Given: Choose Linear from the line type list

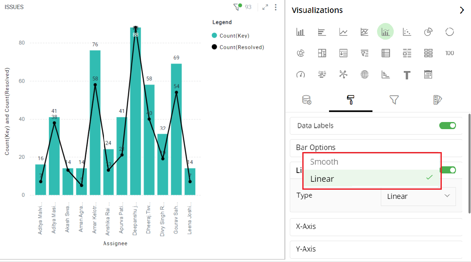Looking at the screenshot, I should 372,178.
